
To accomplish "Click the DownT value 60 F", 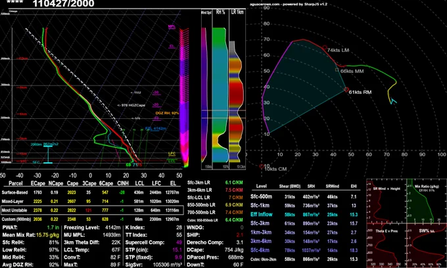I will pos(237,265).
